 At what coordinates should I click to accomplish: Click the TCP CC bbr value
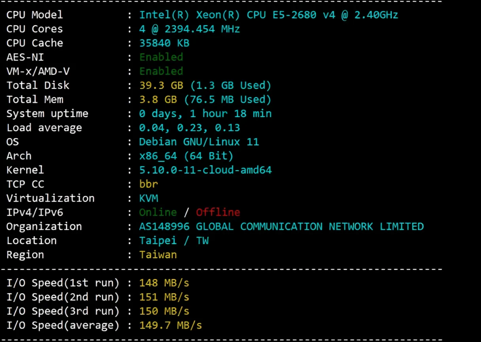(148, 184)
